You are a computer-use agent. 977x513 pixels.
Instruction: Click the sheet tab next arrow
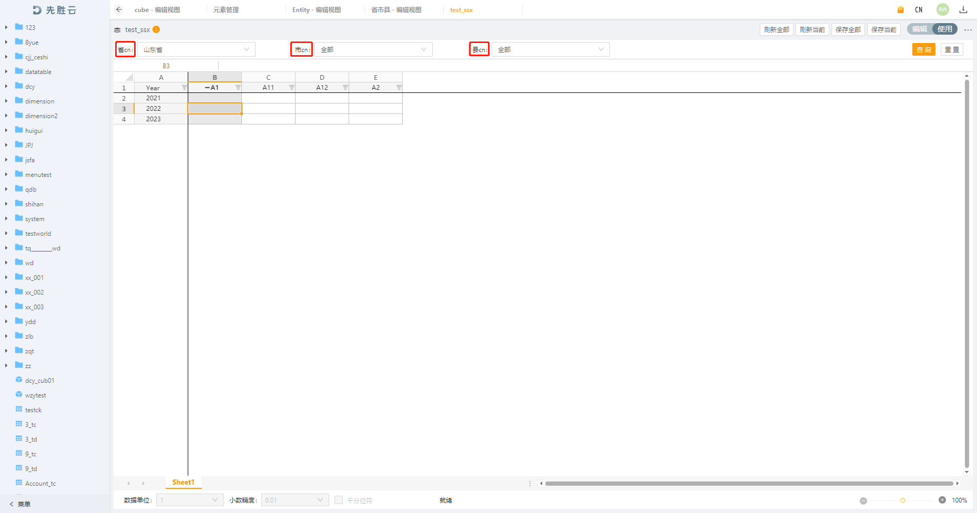143,483
